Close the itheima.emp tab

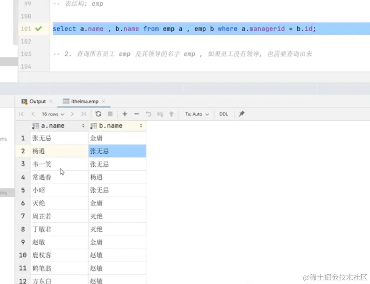click(103, 102)
